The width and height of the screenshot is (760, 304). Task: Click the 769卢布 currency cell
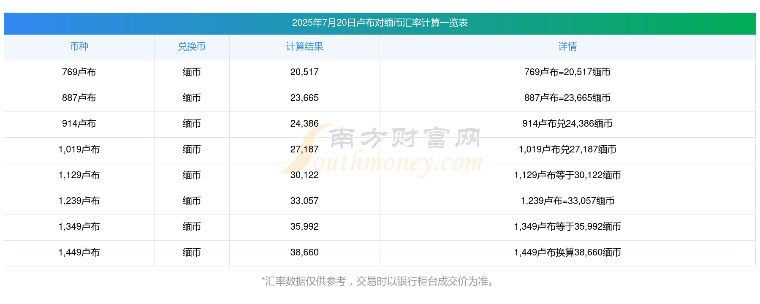pos(79,72)
